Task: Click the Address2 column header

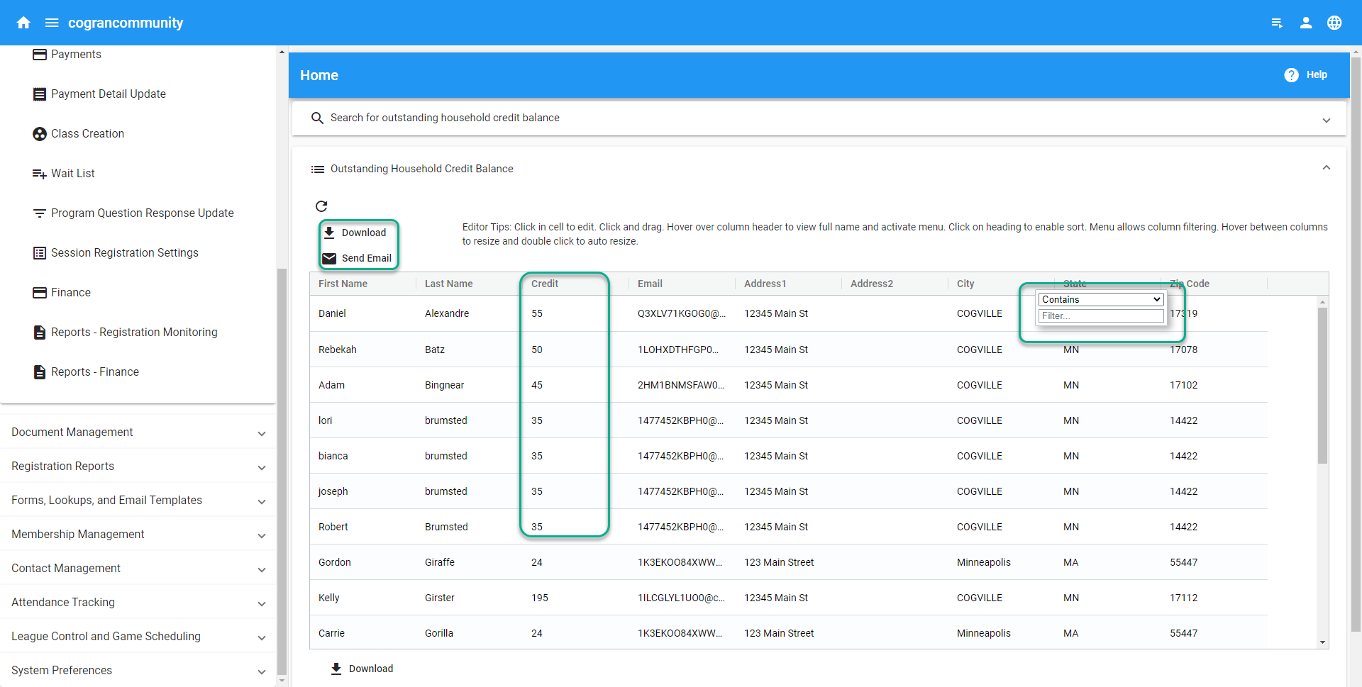Action: (x=872, y=284)
